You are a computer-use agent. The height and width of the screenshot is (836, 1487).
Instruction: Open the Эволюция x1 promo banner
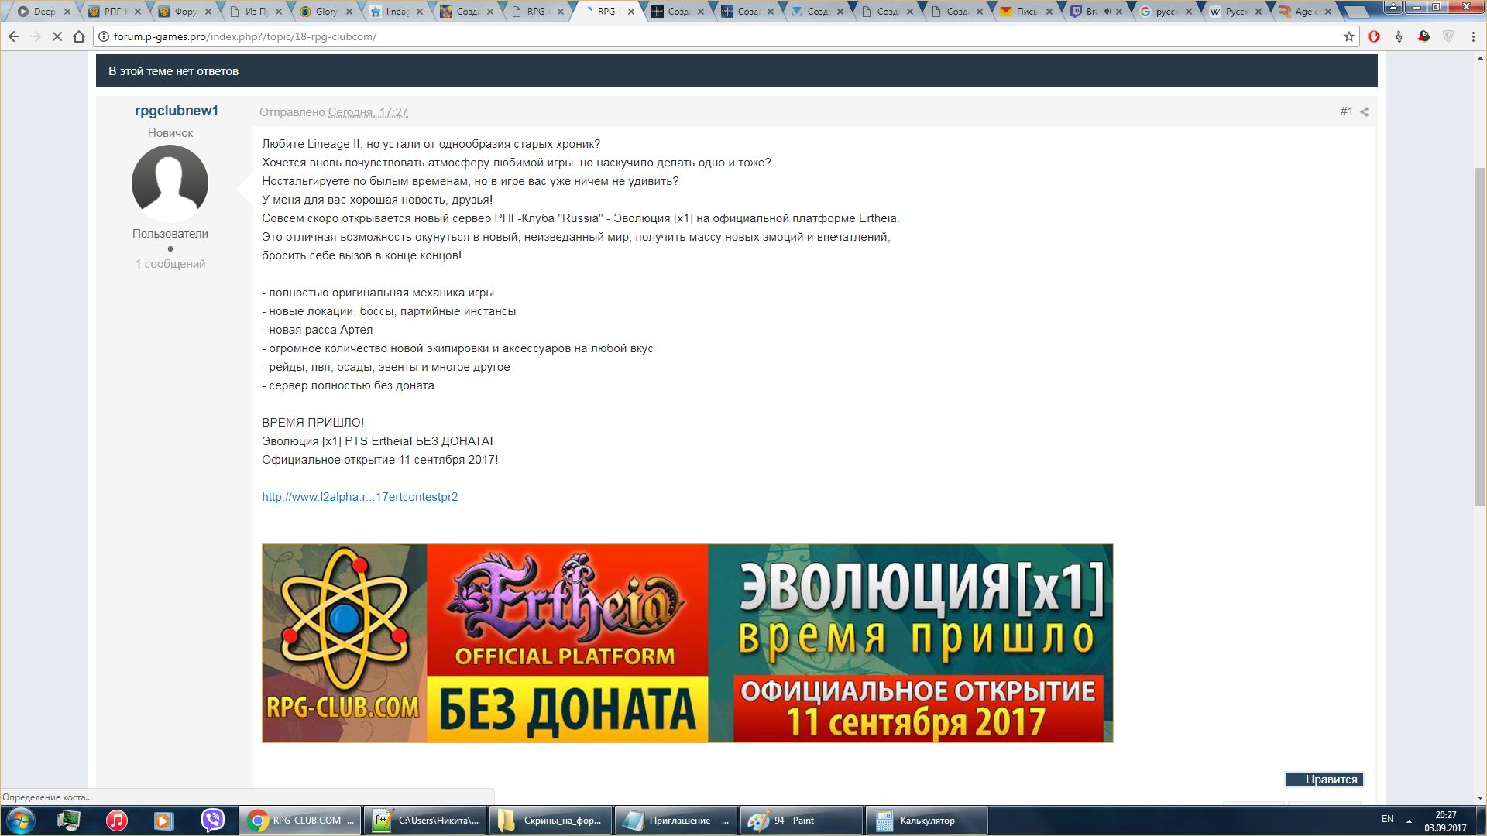(x=687, y=643)
